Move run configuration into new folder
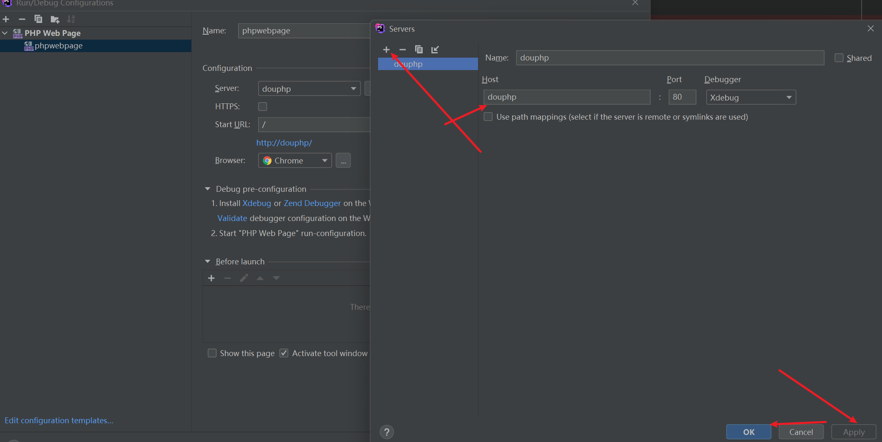This screenshot has width=882, height=442. pyautogui.click(x=55, y=19)
